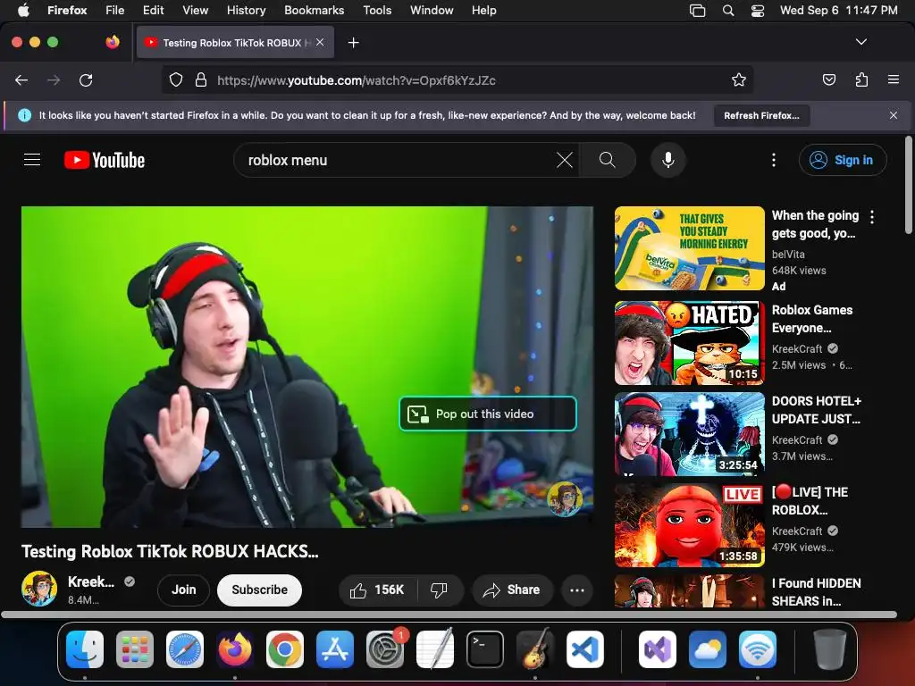Viewport: 915px width, 686px height.
Task: Reload the page with the refresh icon
Action: click(x=86, y=79)
